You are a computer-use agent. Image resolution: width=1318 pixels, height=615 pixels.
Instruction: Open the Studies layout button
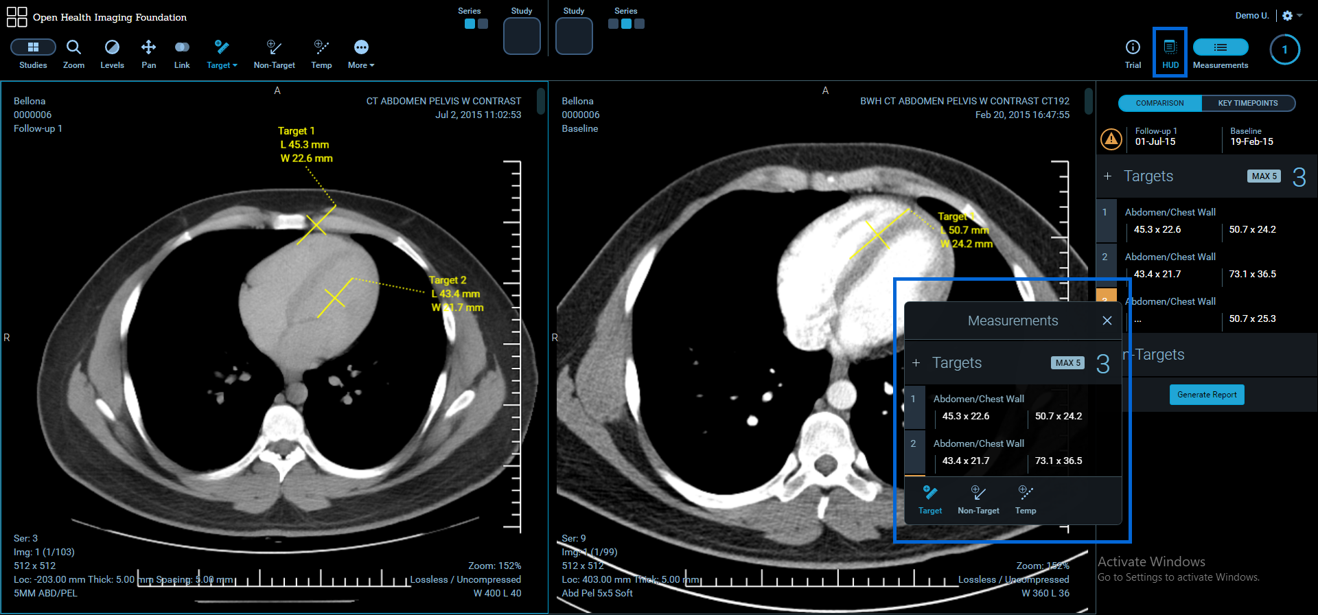click(33, 54)
